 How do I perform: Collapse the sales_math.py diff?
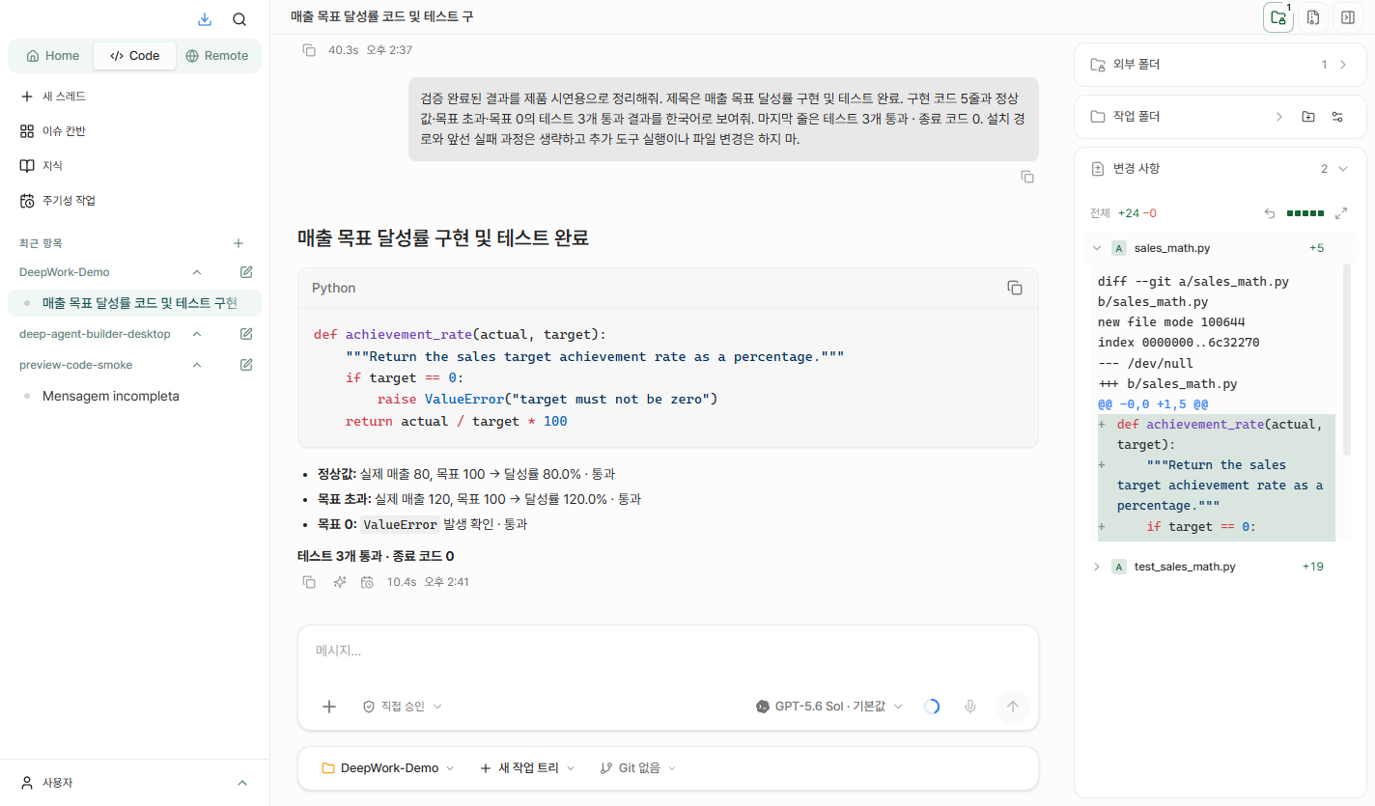pos(1097,248)
